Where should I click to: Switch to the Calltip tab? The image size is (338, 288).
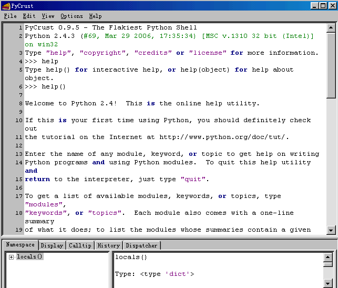pyautogui.click(x=80, y=245)
